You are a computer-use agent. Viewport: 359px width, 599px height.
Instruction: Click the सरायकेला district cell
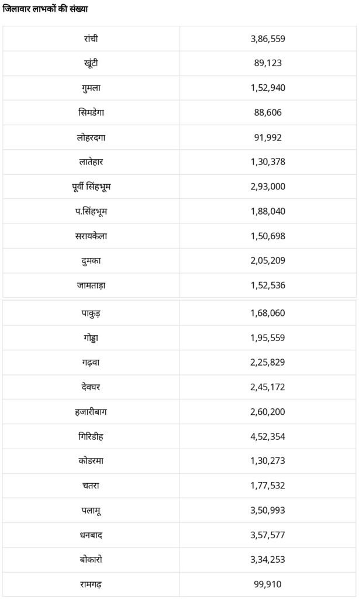(x=91, y=236)
